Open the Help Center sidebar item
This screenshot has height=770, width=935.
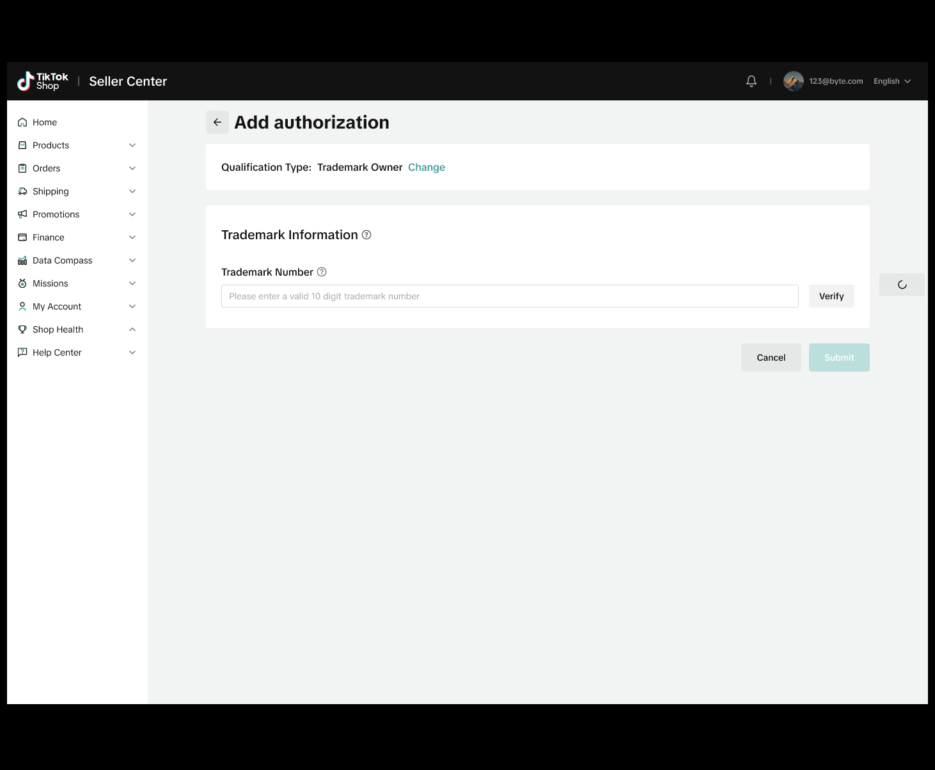tap(57, 352)
